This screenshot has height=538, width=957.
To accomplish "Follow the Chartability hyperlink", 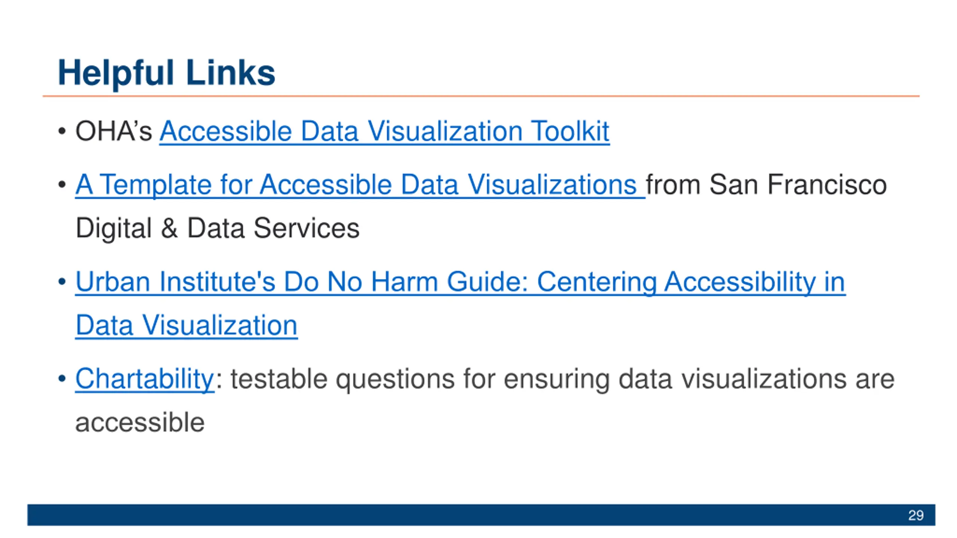I will pyautogui.click(x=145, y=379).
